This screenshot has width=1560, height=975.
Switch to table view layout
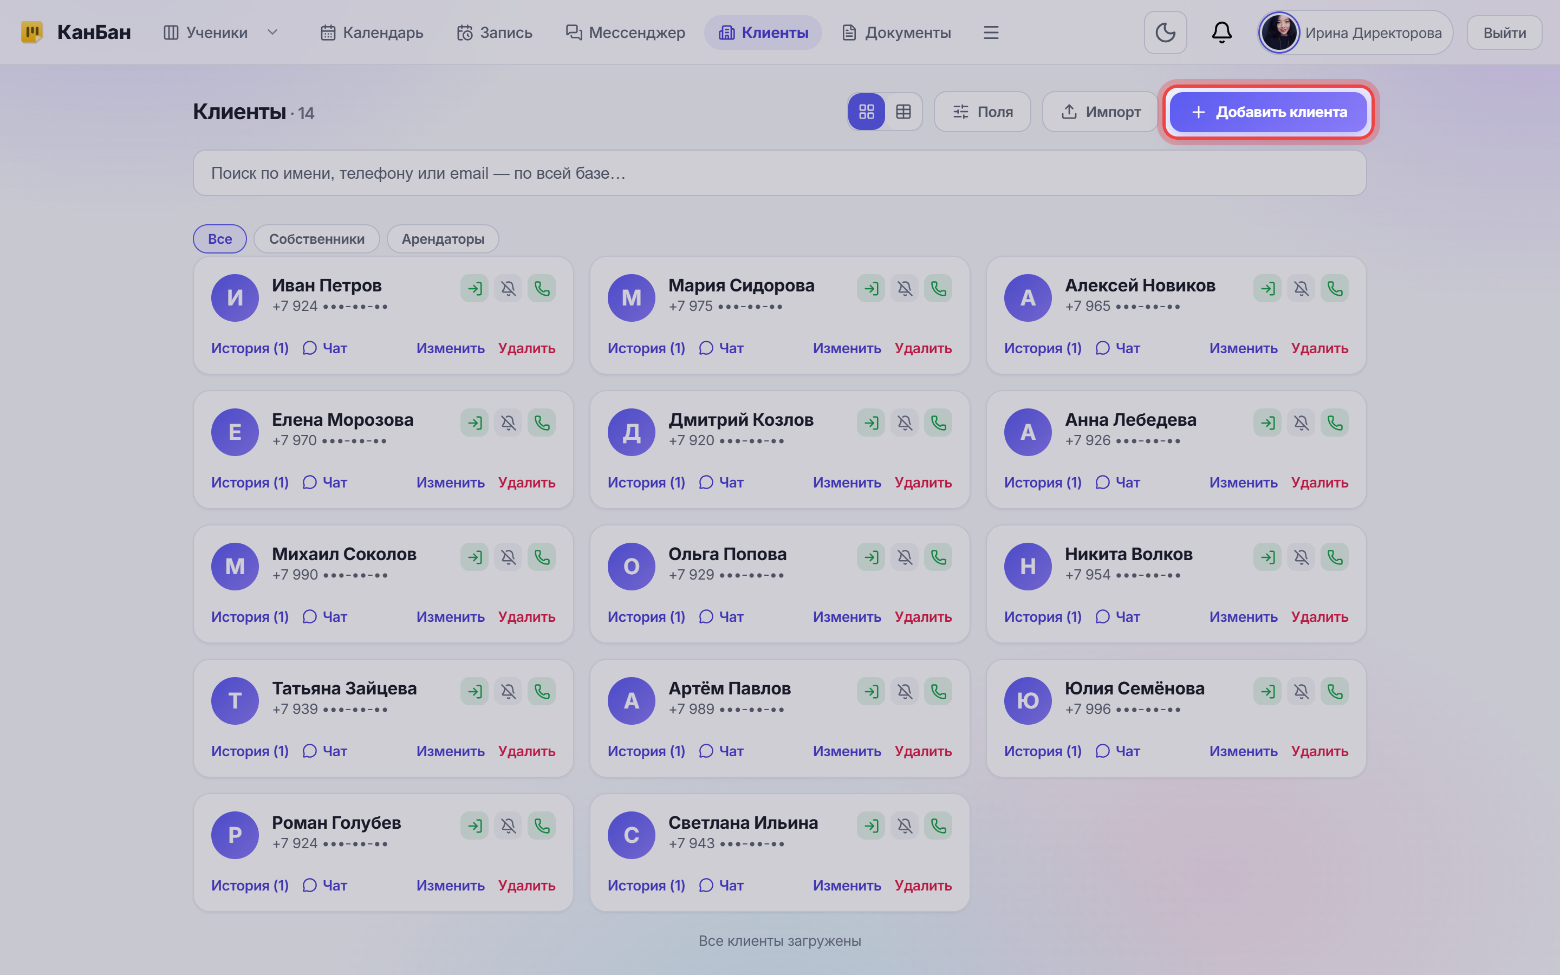(903, 112)
